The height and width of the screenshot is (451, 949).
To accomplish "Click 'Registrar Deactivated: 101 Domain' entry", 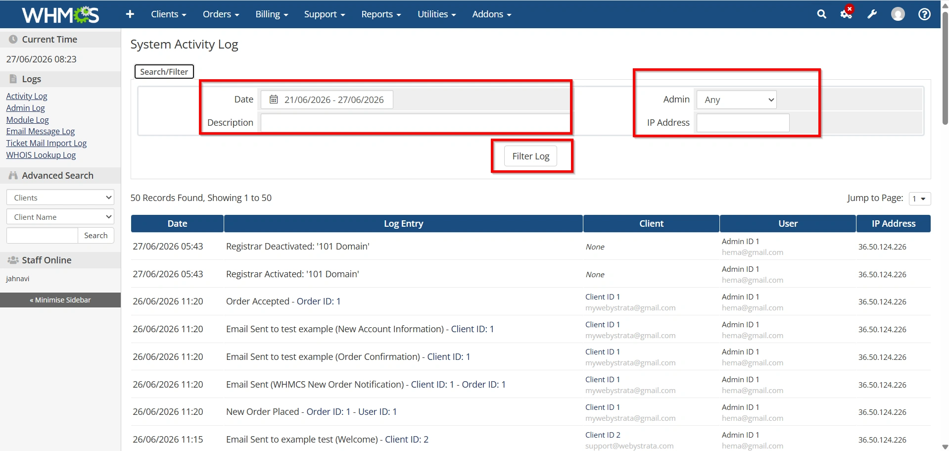I will click(298, 246).
